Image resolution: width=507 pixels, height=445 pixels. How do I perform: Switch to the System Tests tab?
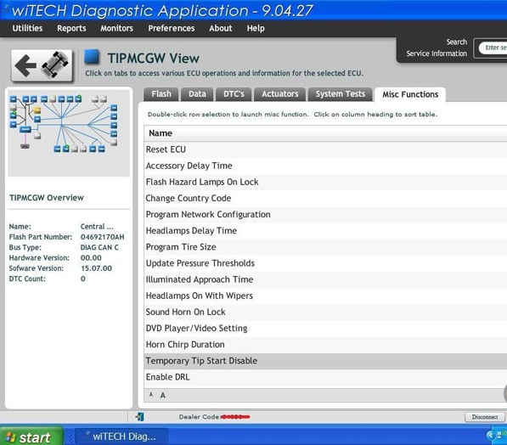pos(341,94)
